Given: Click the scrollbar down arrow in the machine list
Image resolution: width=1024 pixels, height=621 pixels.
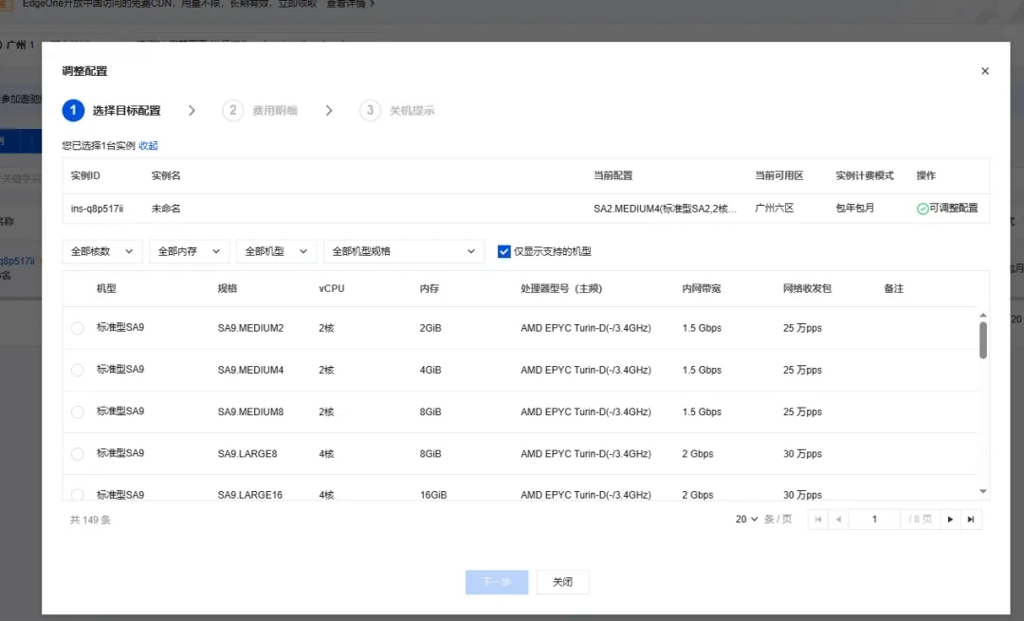Looking at the screenshot, I should pyautogui.click(x=982, y=492).
